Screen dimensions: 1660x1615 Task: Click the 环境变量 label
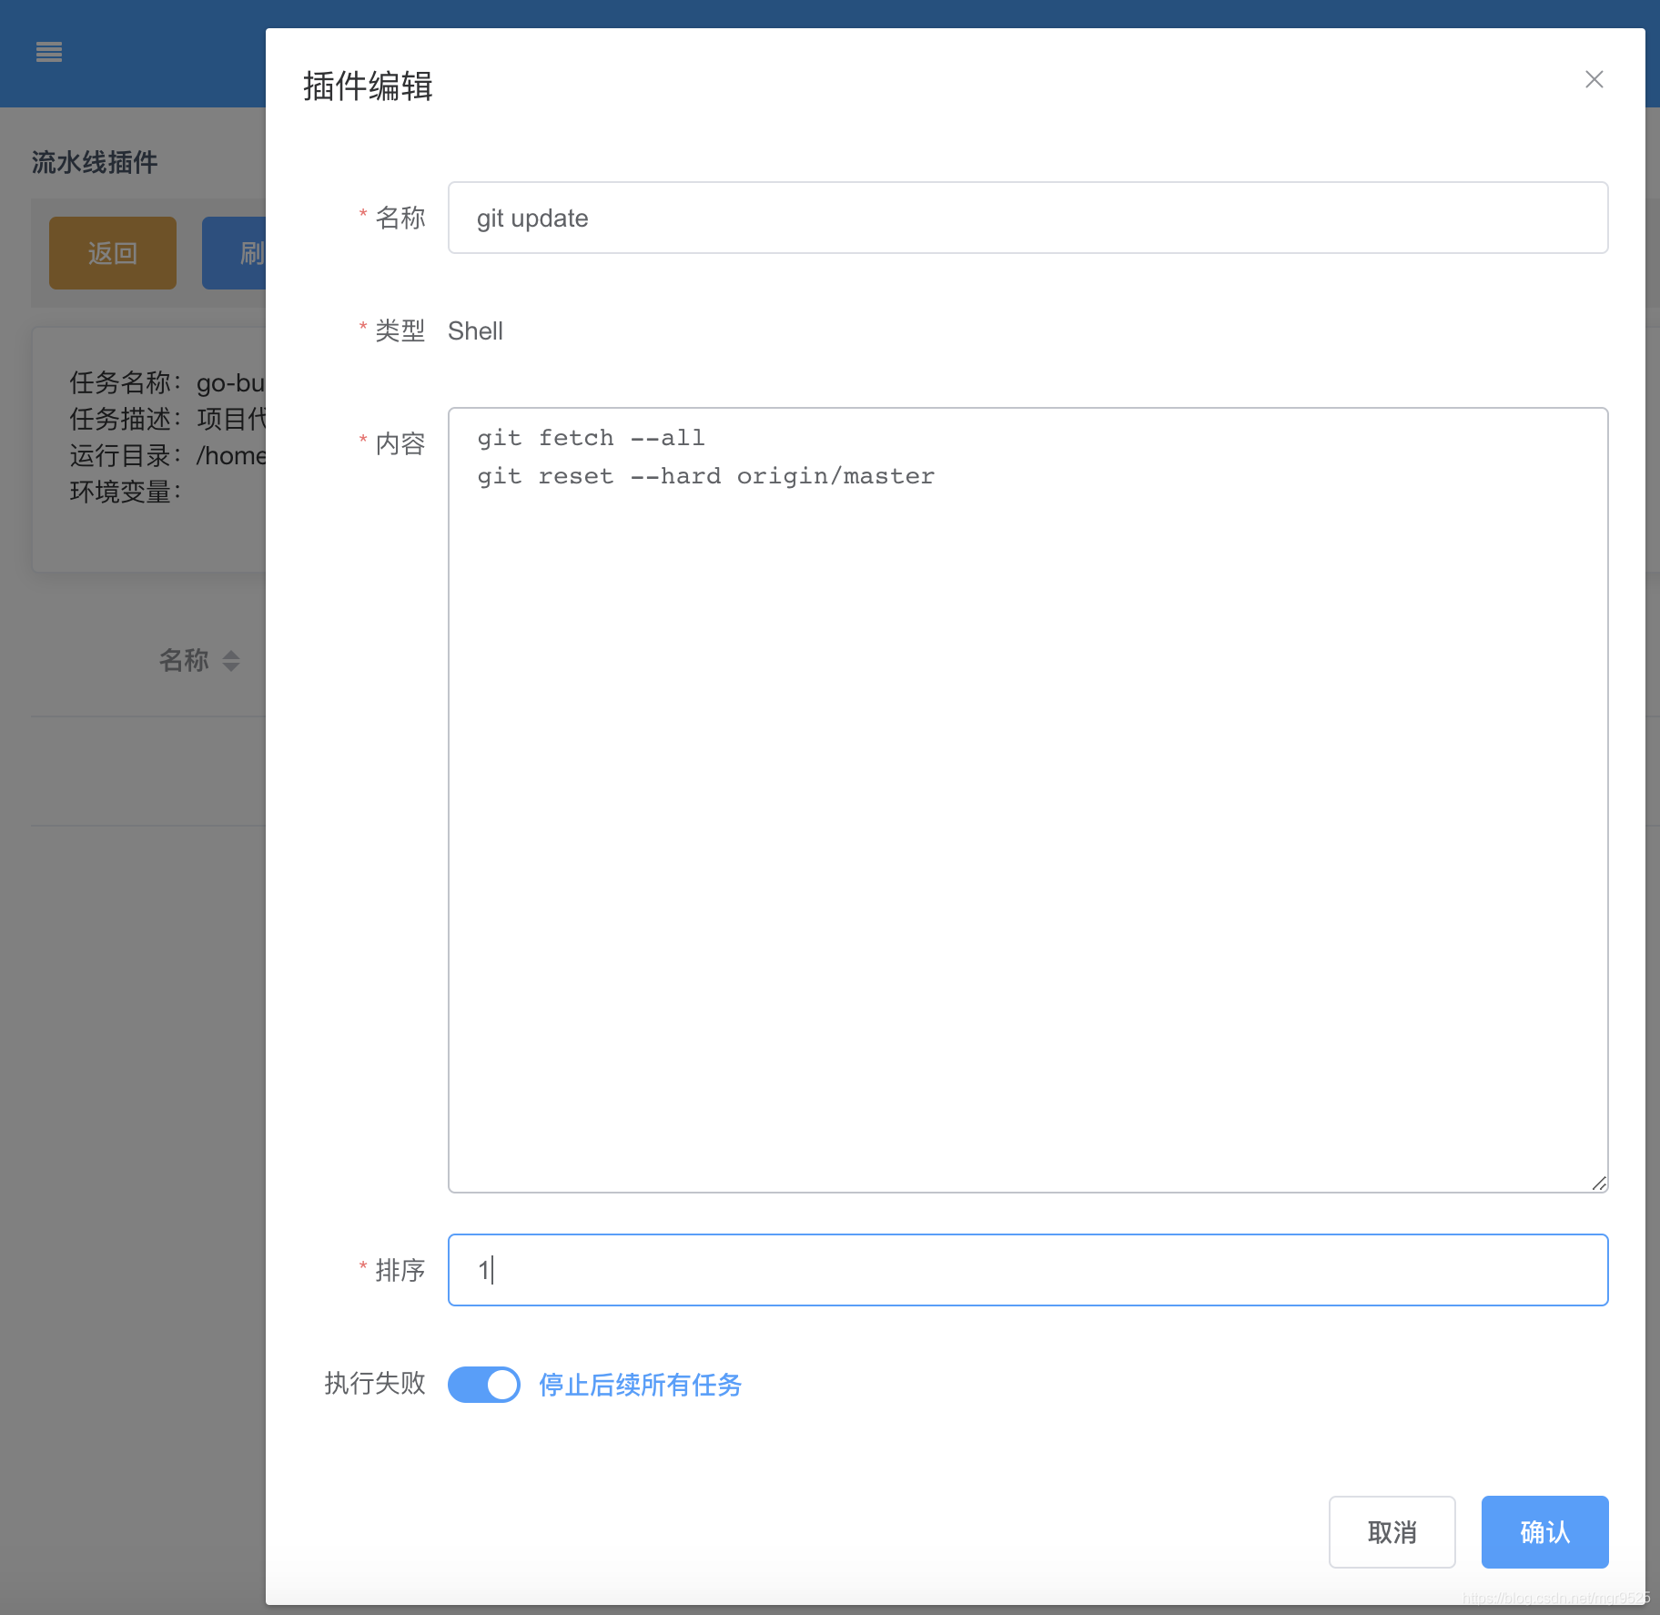(125, 492)
